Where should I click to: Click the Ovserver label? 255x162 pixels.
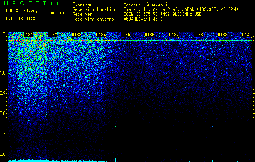pos(82,4)
